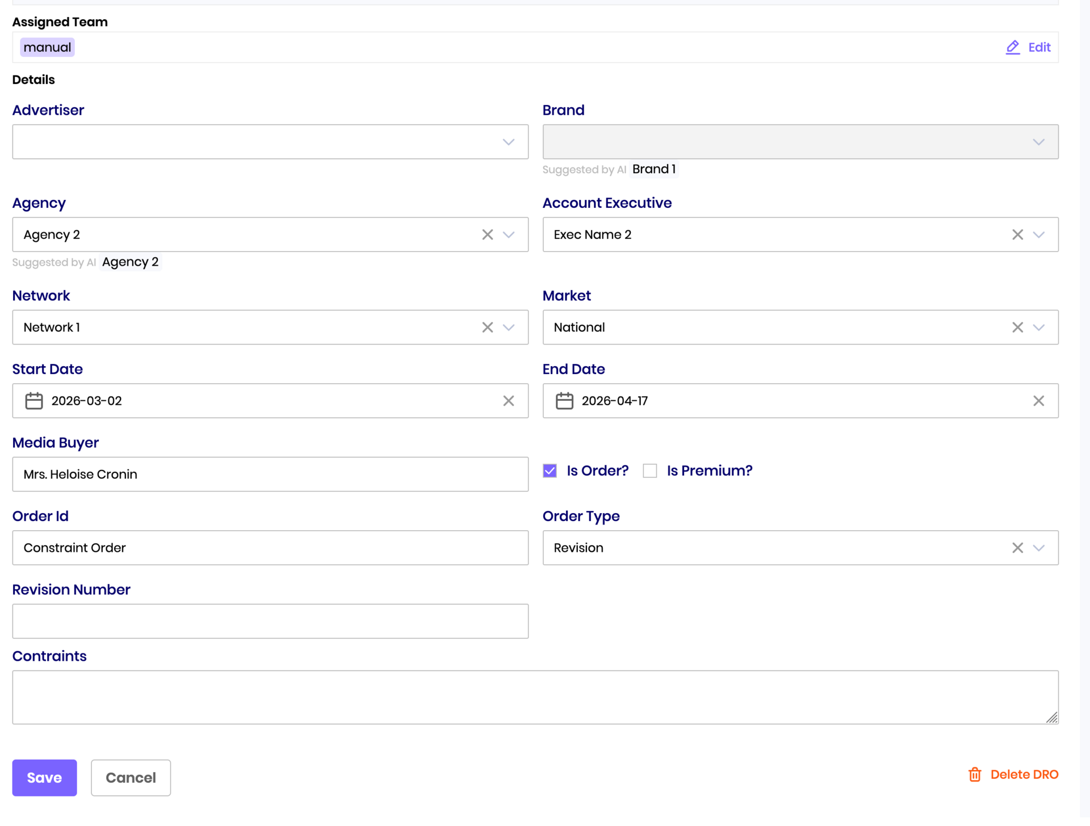Open the Brand dropdown chevron
The image size is (1090, 826).
coord(1038,142)
